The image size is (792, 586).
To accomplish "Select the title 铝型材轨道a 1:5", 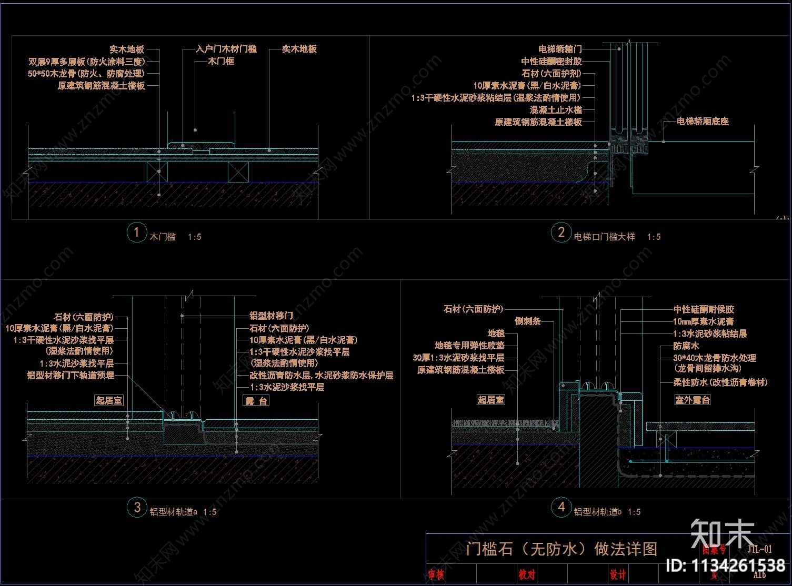I will [183, 511].
